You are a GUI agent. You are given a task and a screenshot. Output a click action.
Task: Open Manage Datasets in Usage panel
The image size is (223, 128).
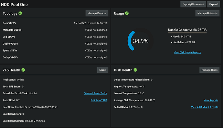pos(207,13)
